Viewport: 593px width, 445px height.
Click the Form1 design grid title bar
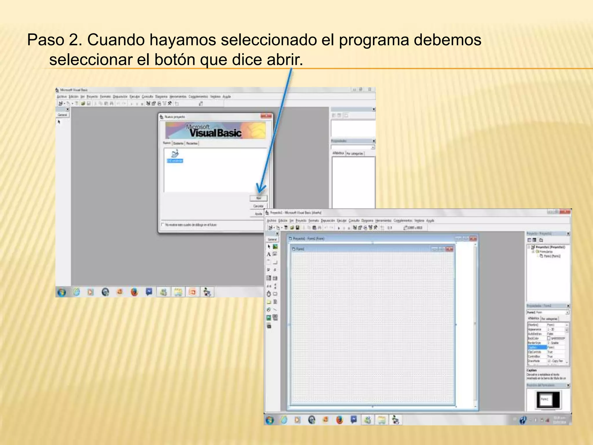click(x=372, y=249)
